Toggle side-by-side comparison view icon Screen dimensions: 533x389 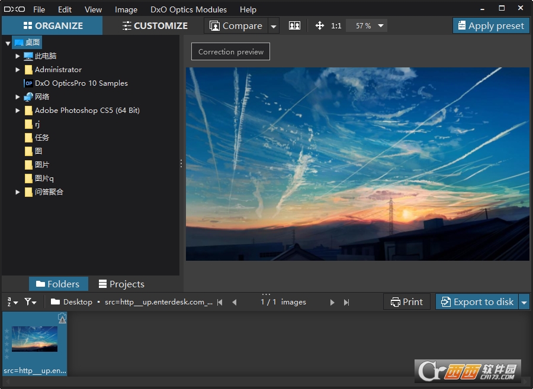[x=294, y=25]
